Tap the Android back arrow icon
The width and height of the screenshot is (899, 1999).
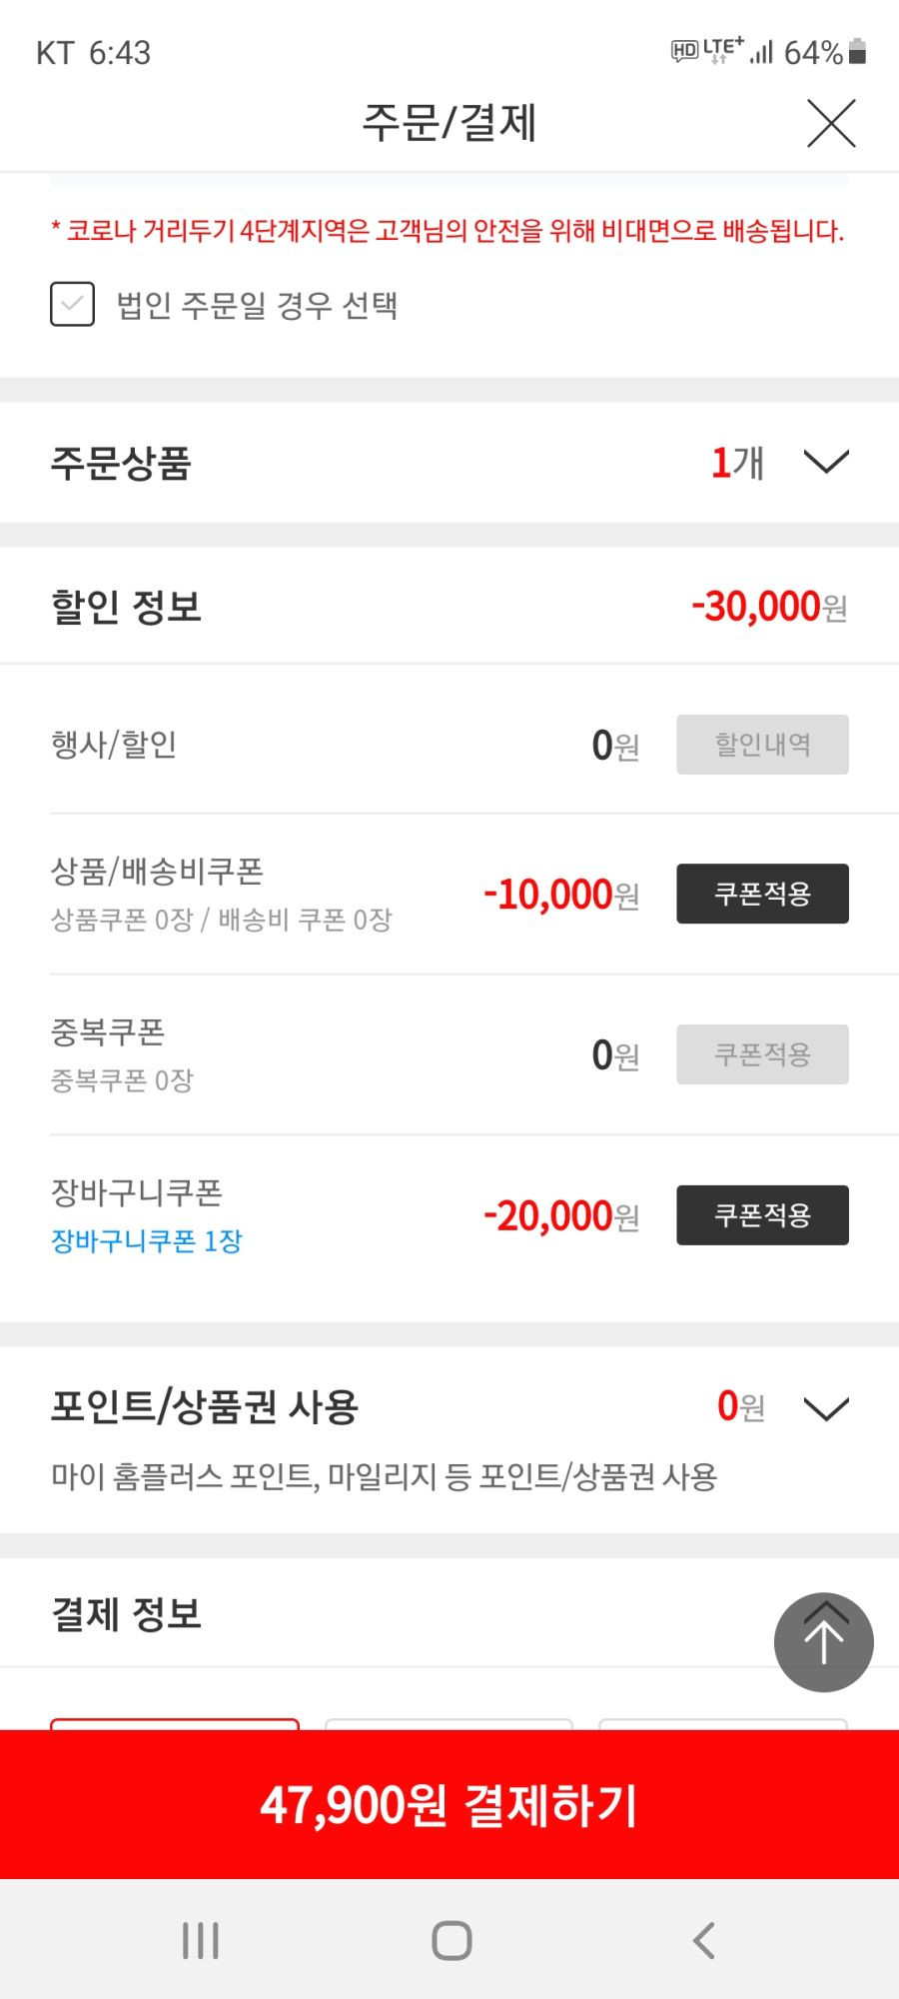[x=704, y=1940]
